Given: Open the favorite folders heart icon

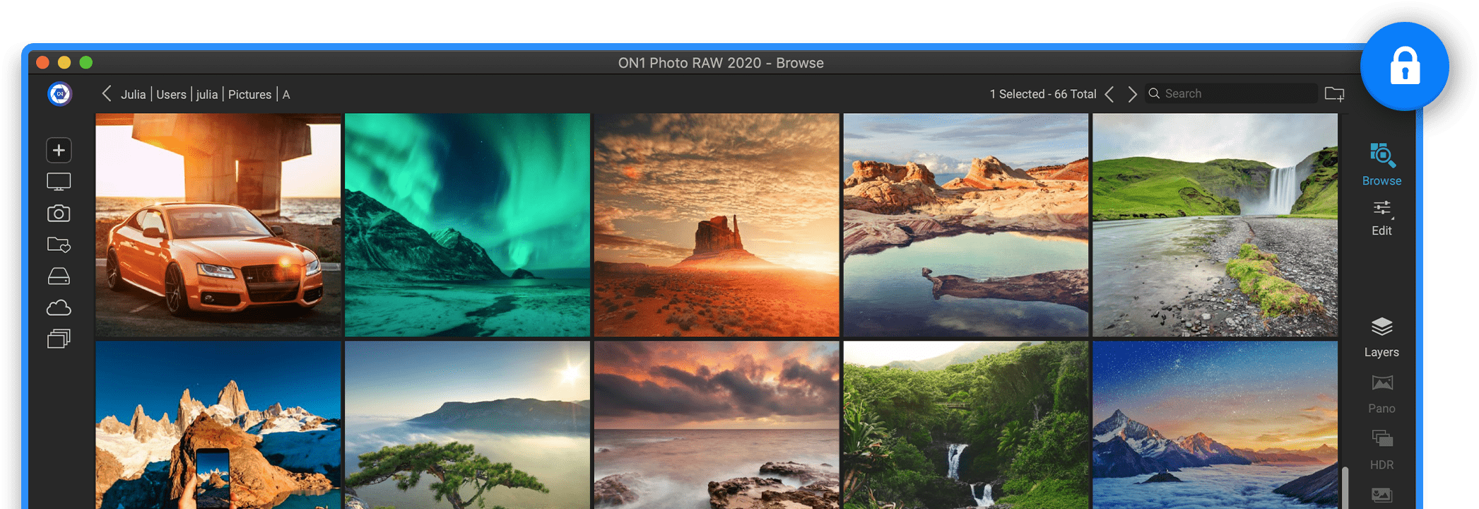Looking at the screenshot, I should [x=59, y=245].
